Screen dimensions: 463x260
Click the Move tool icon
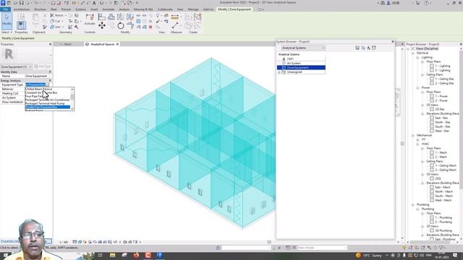[102, 26]
